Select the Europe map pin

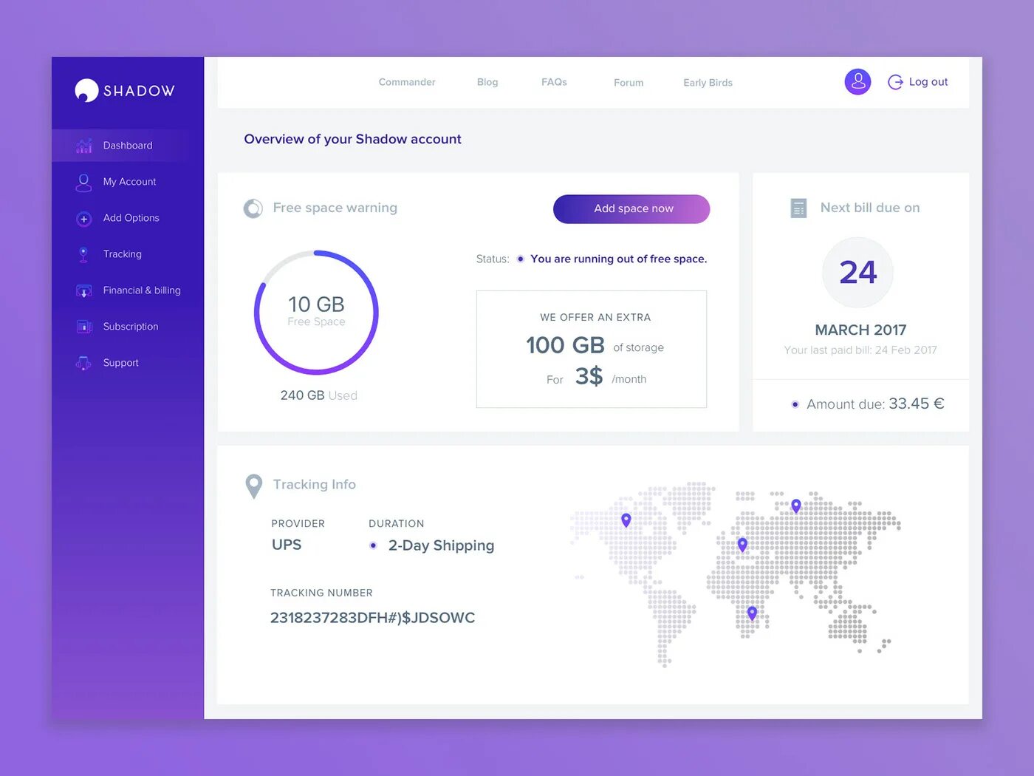click(x=743, y=545)
